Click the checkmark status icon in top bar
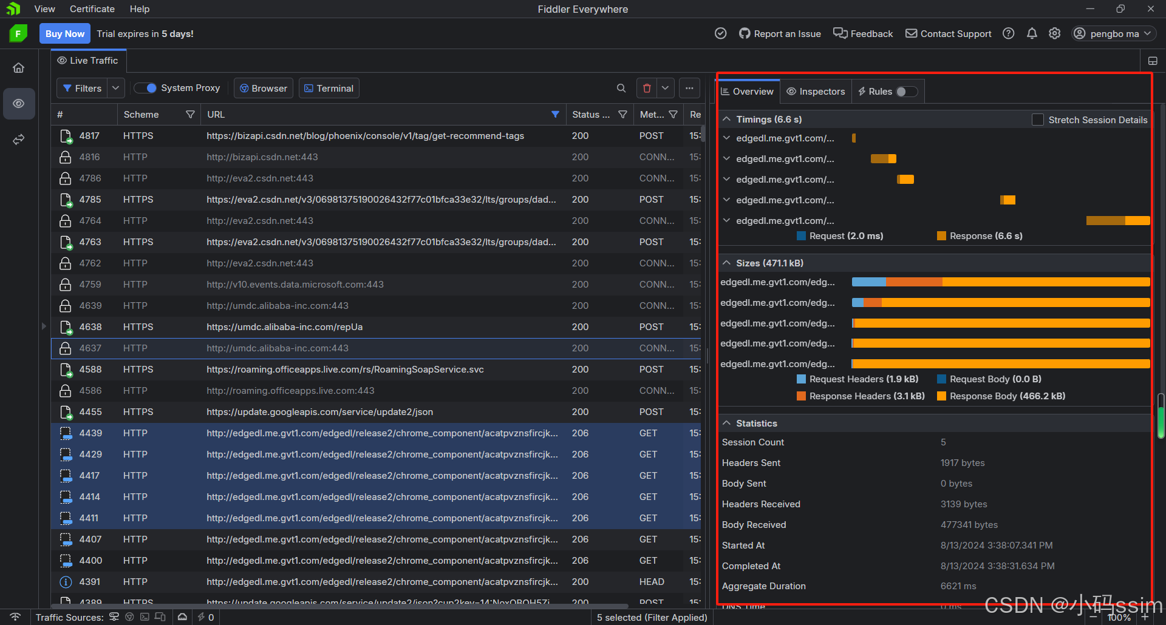The image size is (1166, 625). 721,34
